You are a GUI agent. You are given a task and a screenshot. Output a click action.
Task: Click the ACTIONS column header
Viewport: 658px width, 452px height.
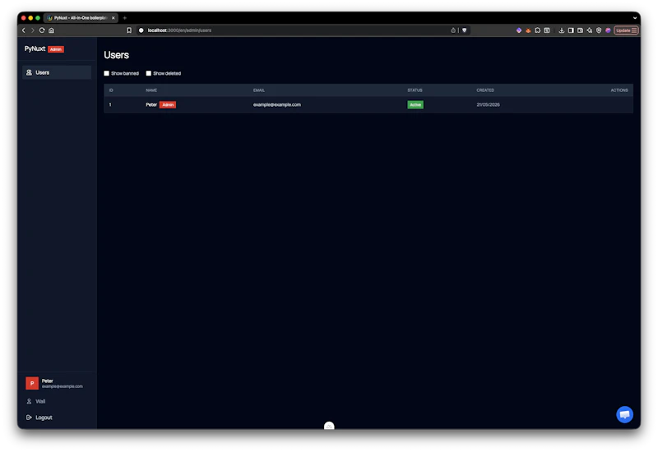pos(619,90)
